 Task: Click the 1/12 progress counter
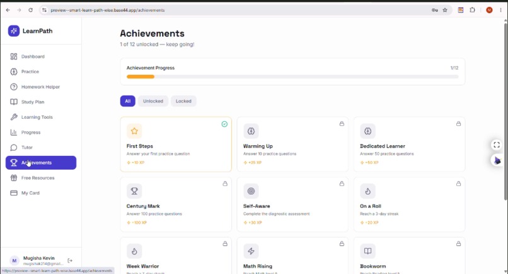click(454, 68)
